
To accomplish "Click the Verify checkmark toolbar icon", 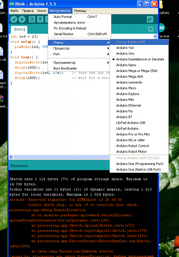I will click(14, 20).
